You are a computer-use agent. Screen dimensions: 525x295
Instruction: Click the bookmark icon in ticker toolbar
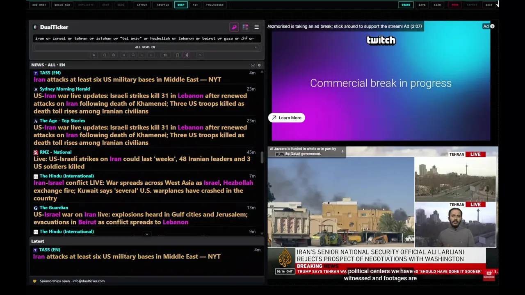tap(177, 55)
